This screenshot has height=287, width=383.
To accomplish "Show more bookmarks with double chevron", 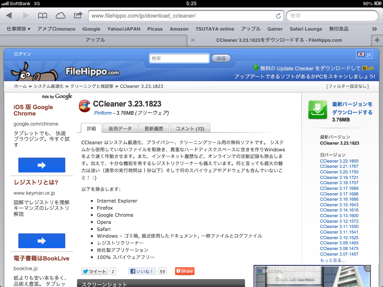I will (x=374, y=29).
